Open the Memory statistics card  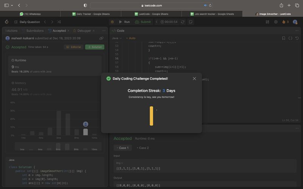(55, 88)
